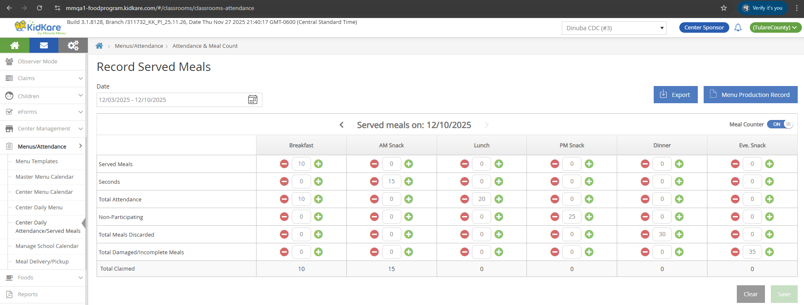Expand the Claims sidebar section
The width and height of the screenshot is (804, 305).
tap(44, 78)
